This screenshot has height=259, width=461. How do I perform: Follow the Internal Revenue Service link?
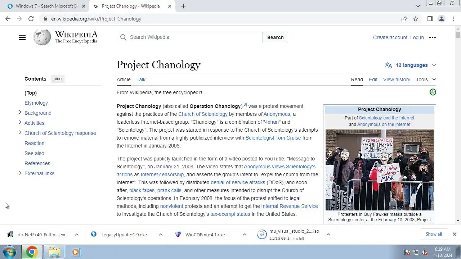click(x=290, y=206)
